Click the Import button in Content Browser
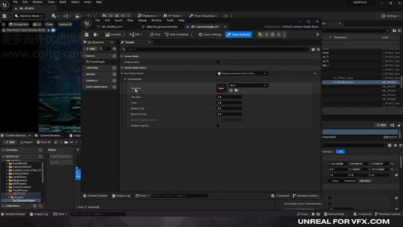This screenshot has width=403, height=227. (26, 142)
